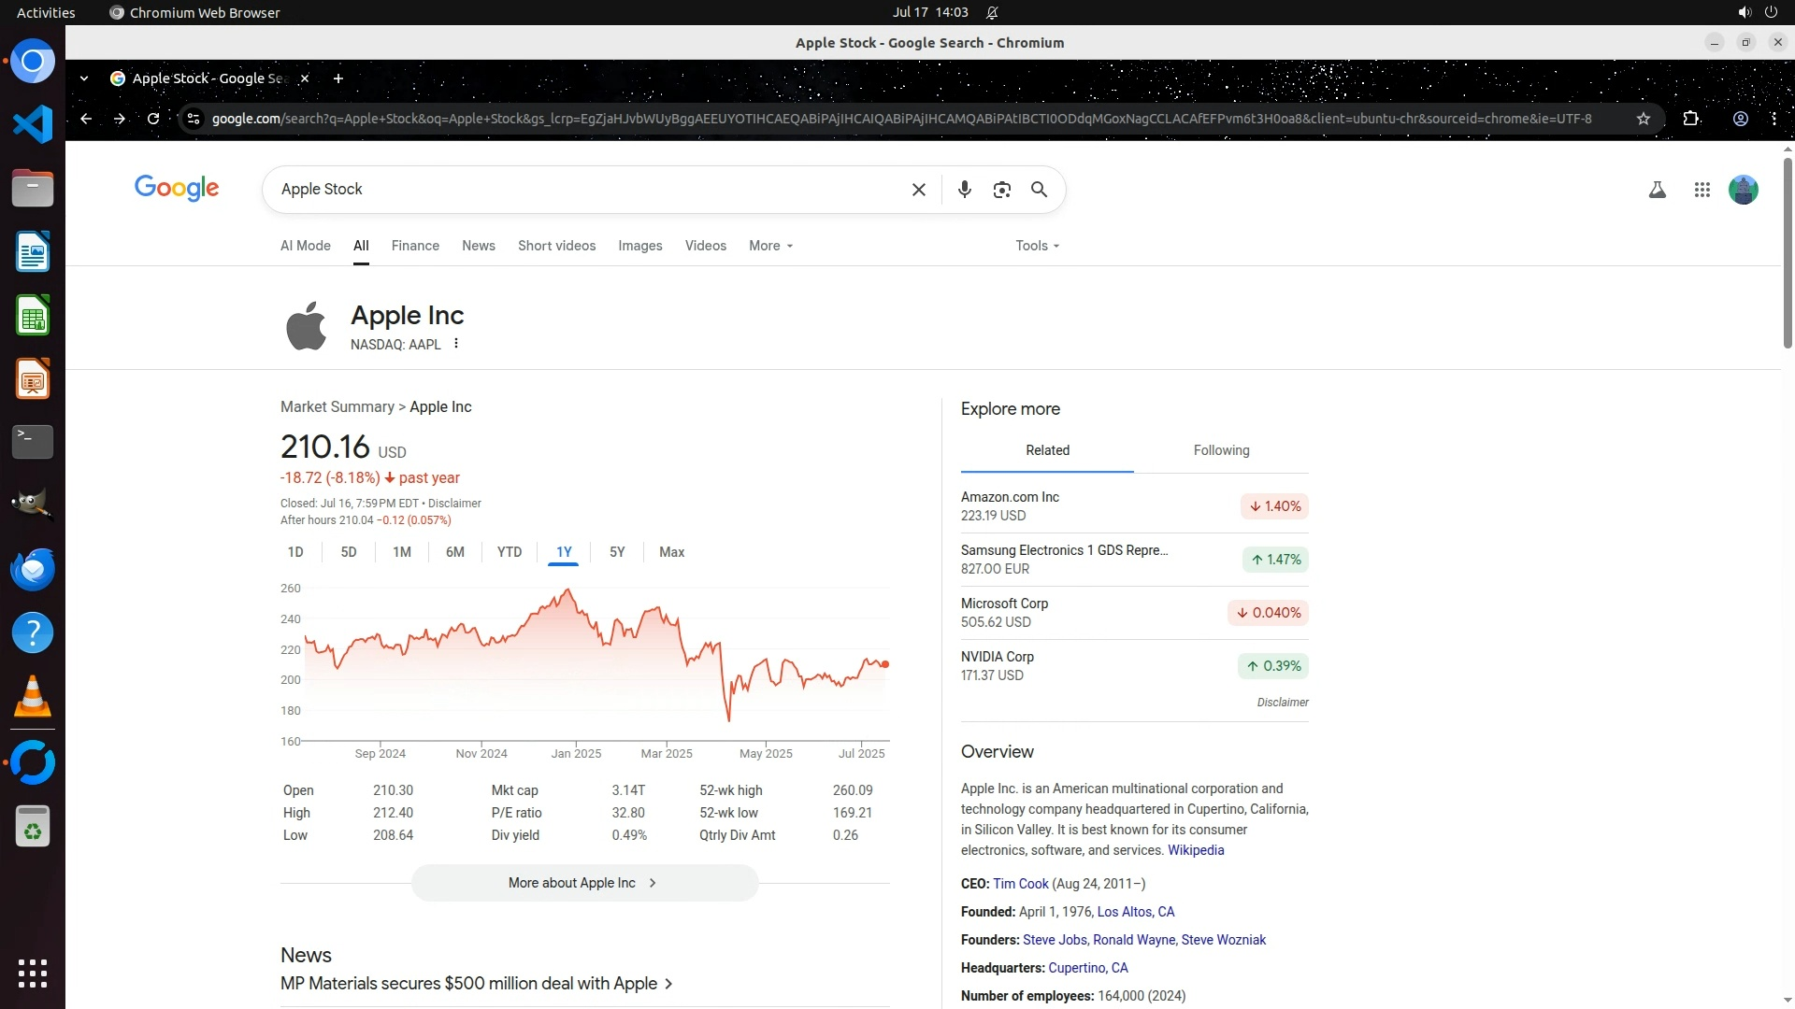
Task: Switch to the Finance tab
Action: [x=415, y=246]
